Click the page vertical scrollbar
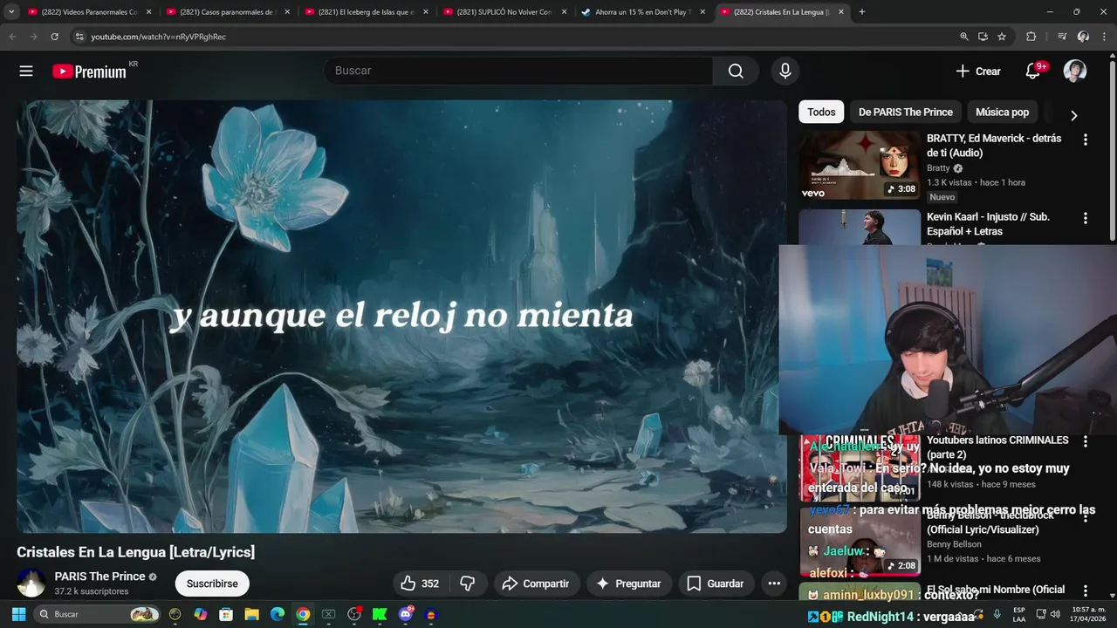The width and height of the screenshot is (1117, 628). click(1113, 148)
